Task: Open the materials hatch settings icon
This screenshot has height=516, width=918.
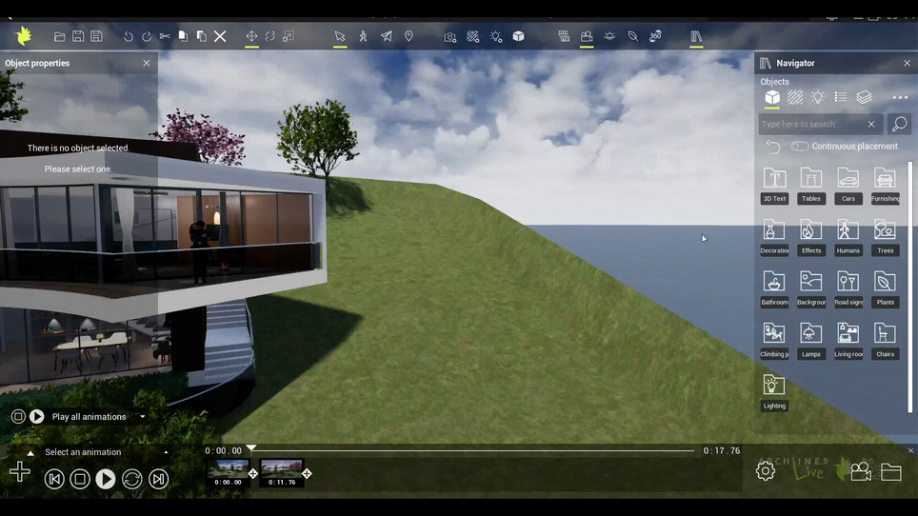Action: (473, 36)
